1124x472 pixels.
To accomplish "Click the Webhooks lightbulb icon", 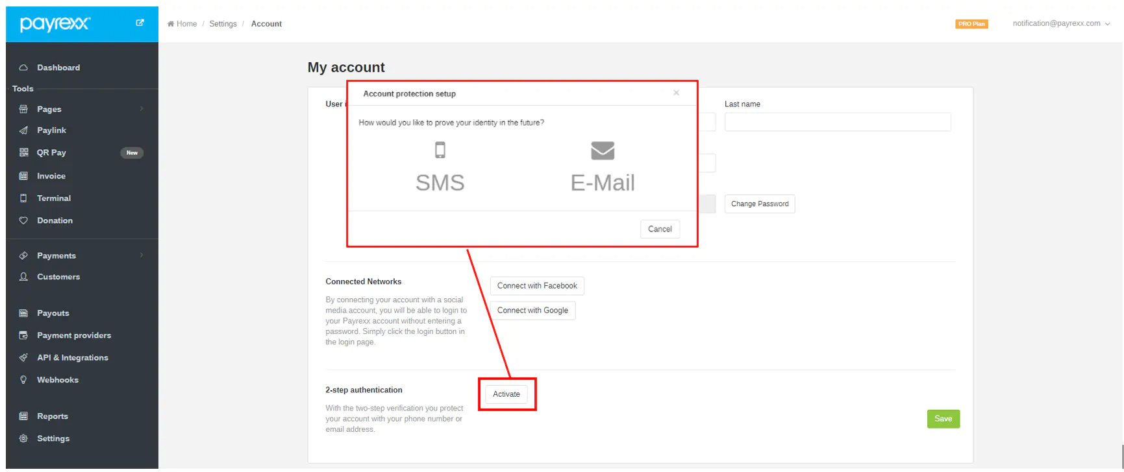I will point(23,380).
